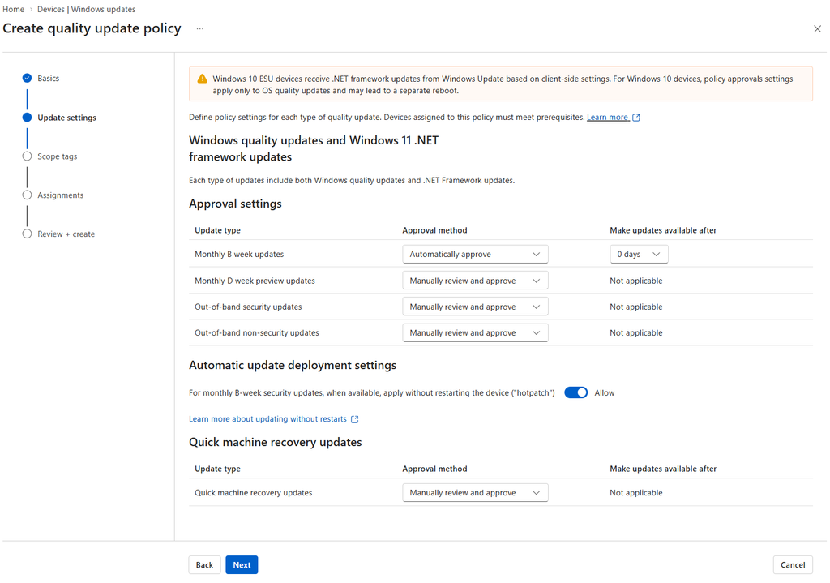This screenshot has height=583, width=830.
Task: Click the Review + create step circle
Action: pyautogui.click(x=27, y=234)
